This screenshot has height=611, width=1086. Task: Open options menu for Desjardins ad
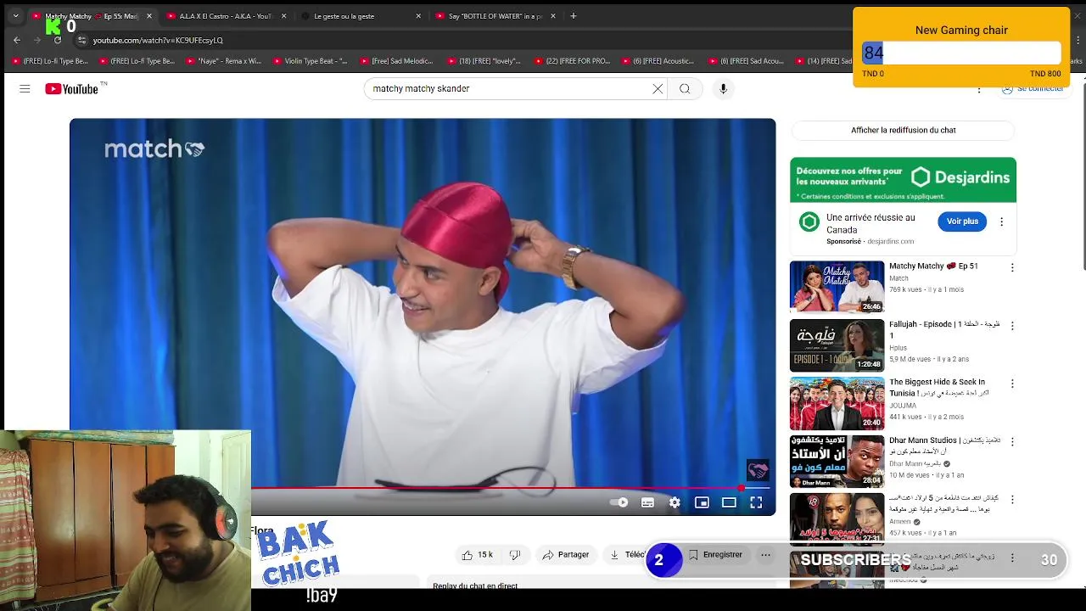click(1001, 221)
